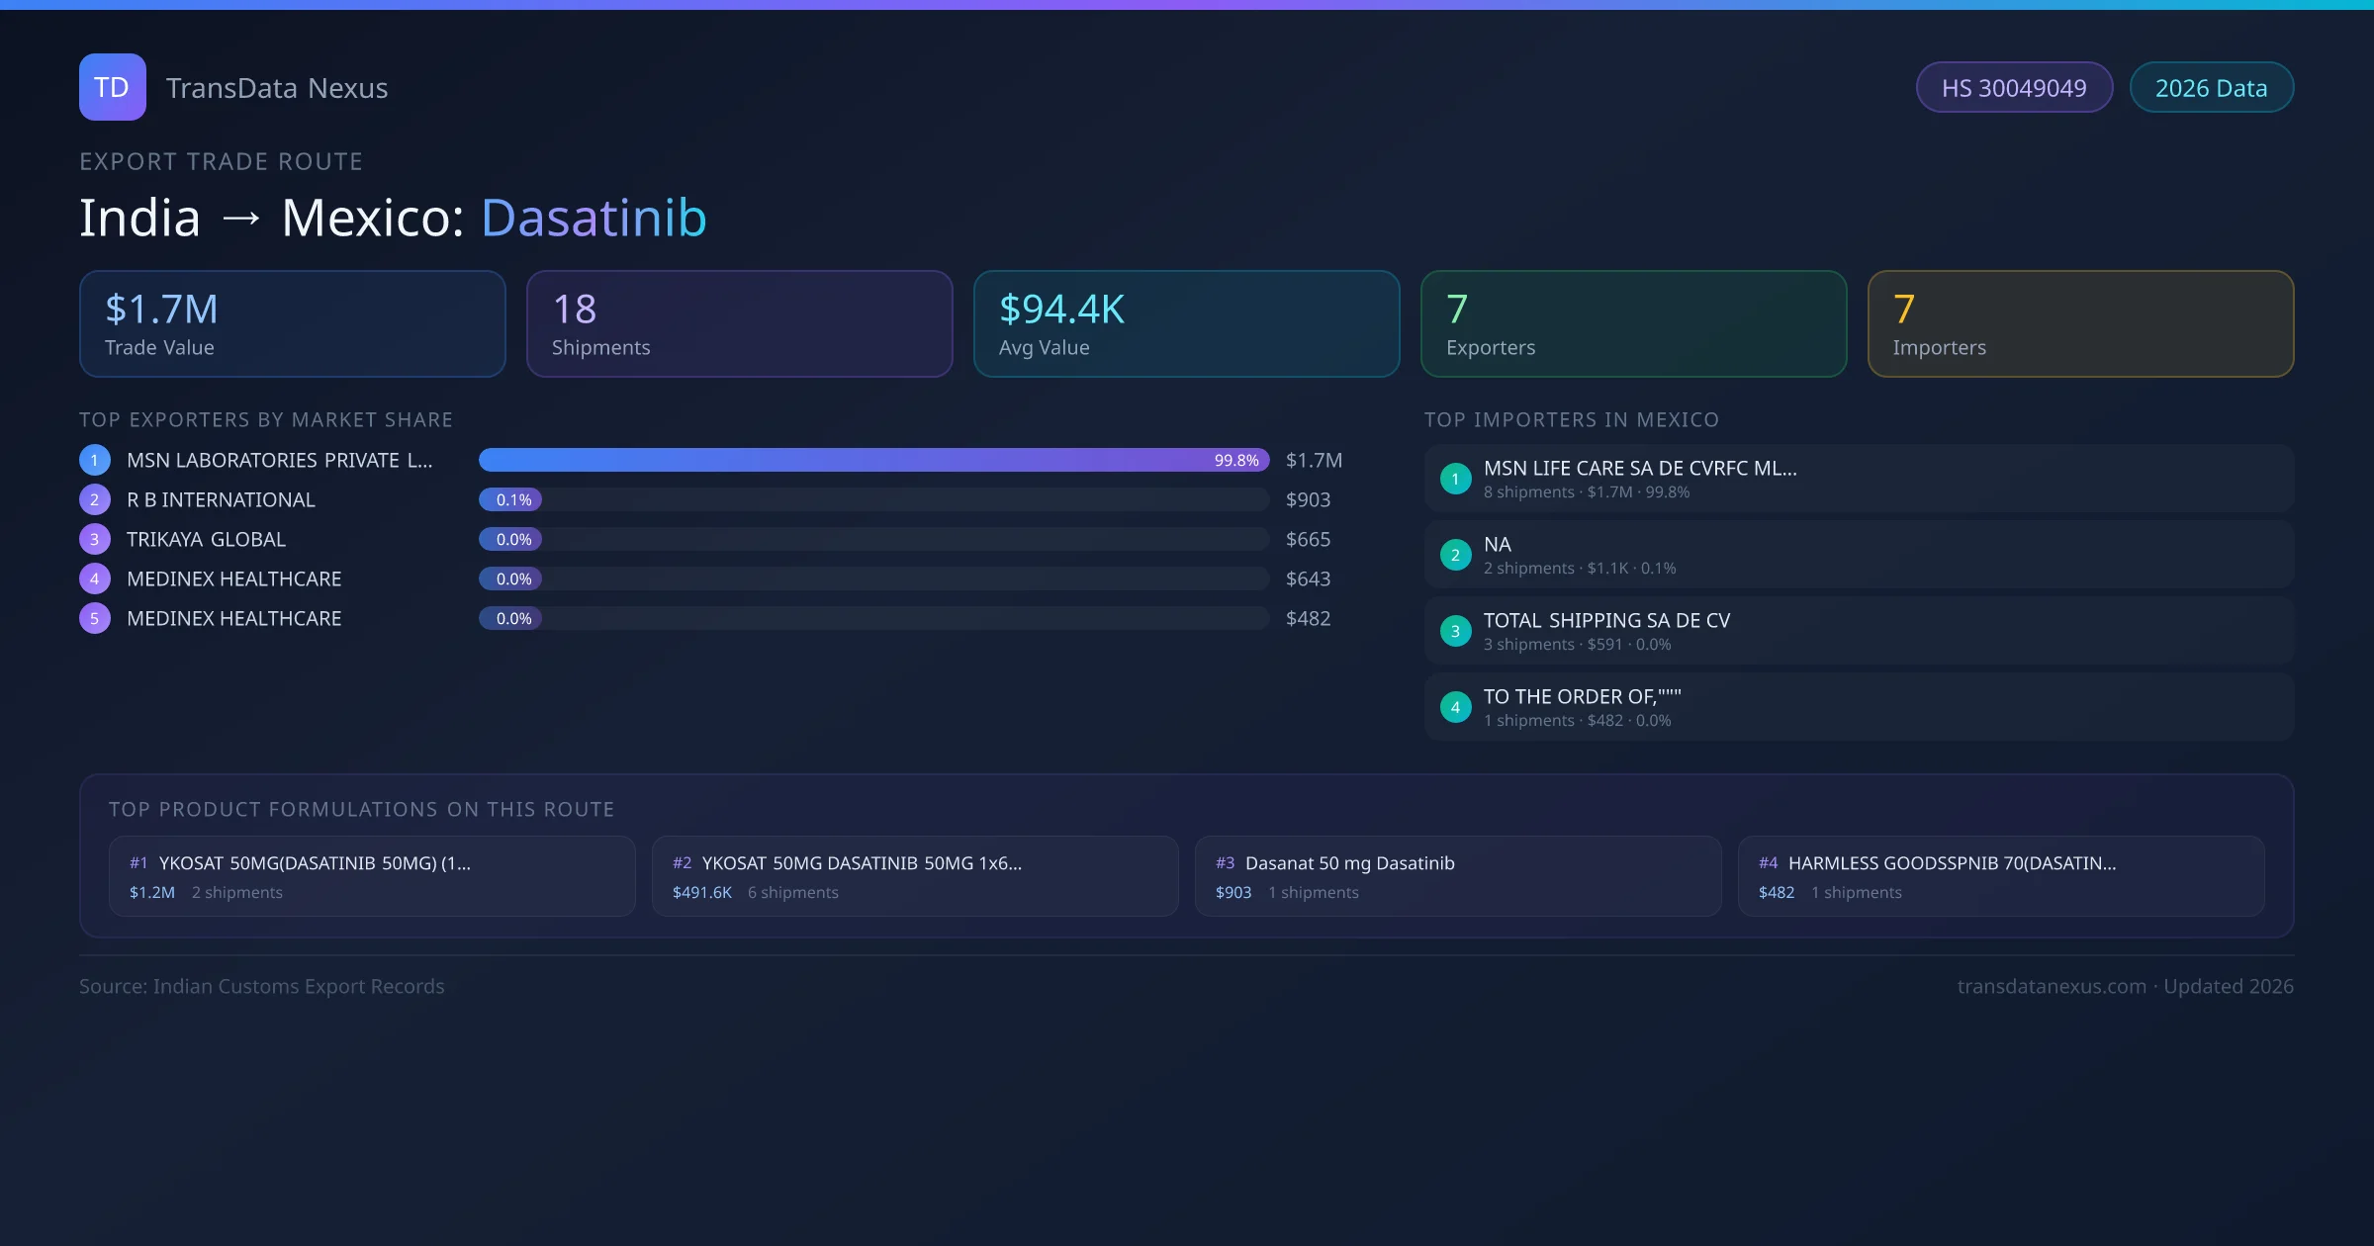Viewport: 2374px width, 1246px height.
Task: Open the 7 Importers stat card
Action: click(x=2080, y=323)
